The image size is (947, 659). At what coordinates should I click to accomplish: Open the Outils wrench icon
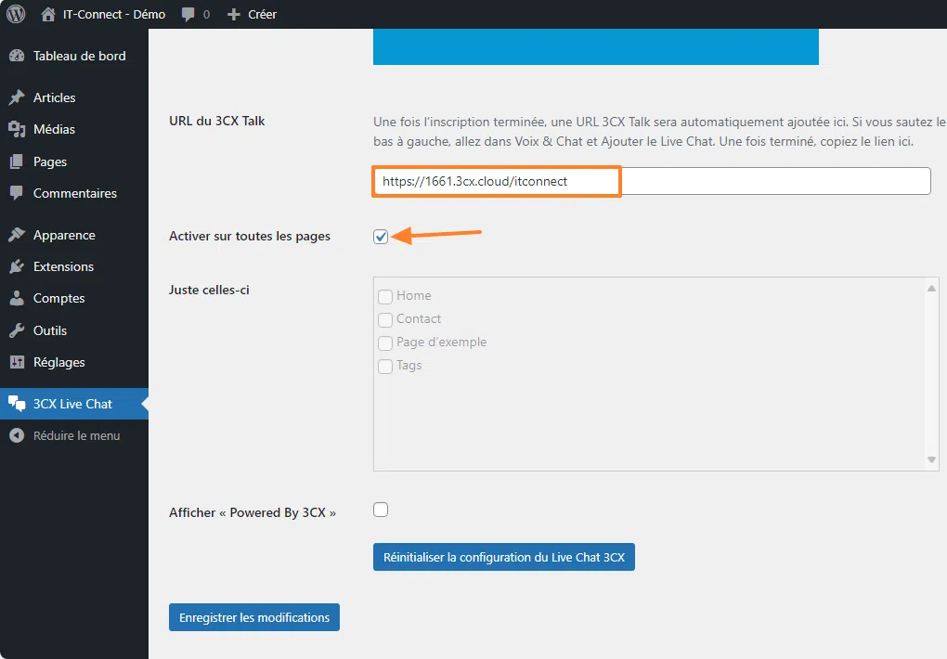pyautogui.click(x=17, y=330)
